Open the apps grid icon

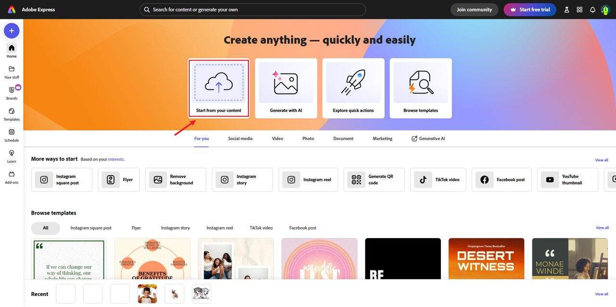coord(579,10)
